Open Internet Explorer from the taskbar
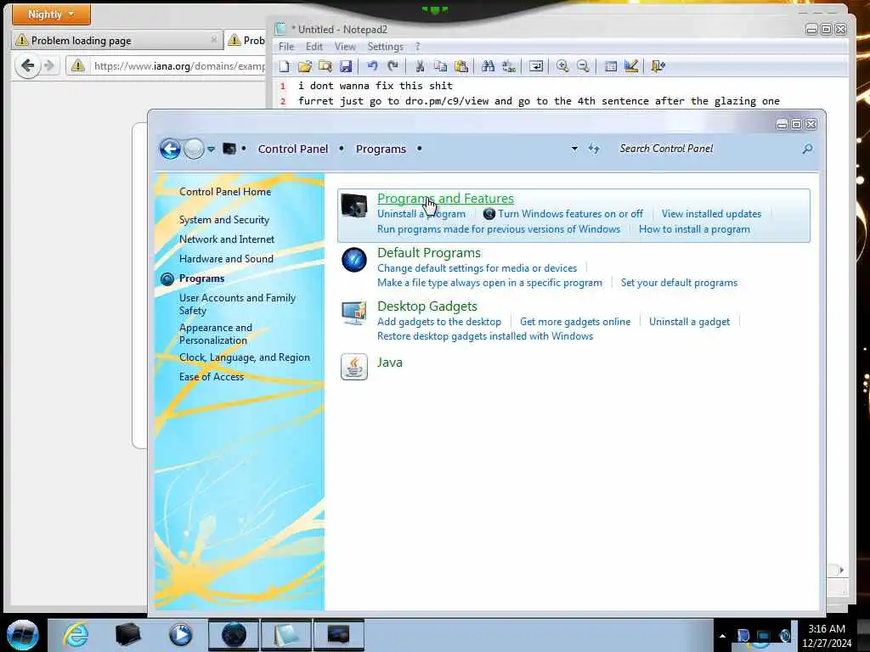 coord(76,635)
